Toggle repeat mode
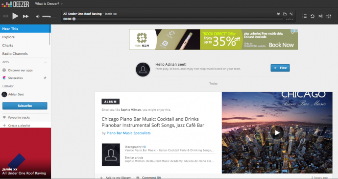The height and width of the screenshot is (179, 338). (x=313, y=16)
